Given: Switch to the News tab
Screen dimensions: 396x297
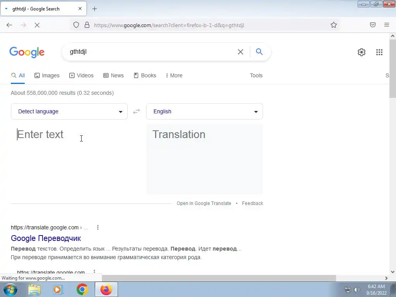Looking at the screenshot, I should (x=113, y=75).
